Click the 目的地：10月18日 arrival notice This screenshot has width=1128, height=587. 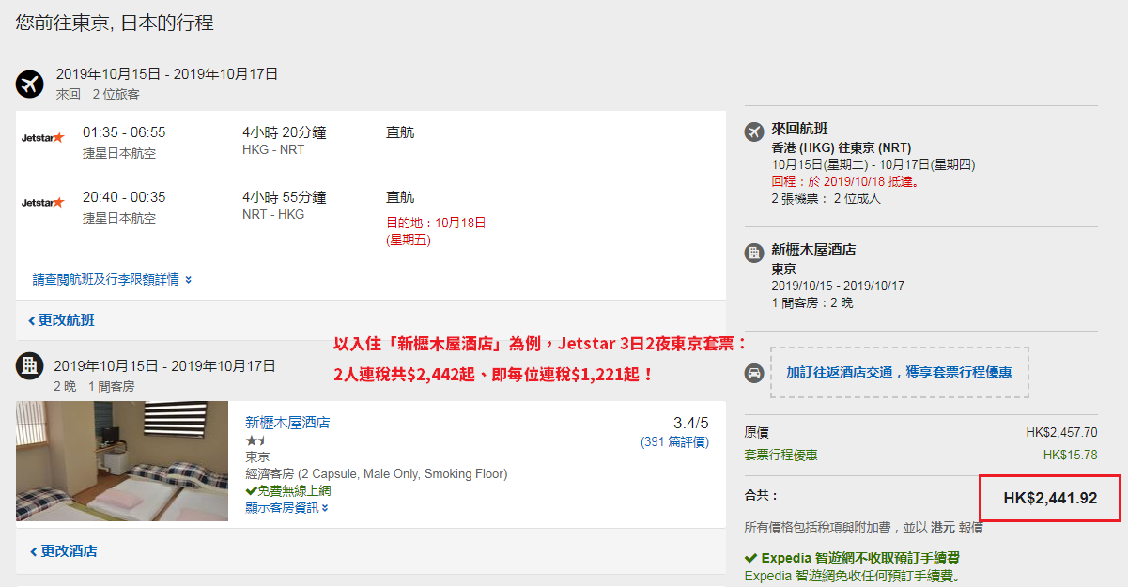(x=436, y=231)
